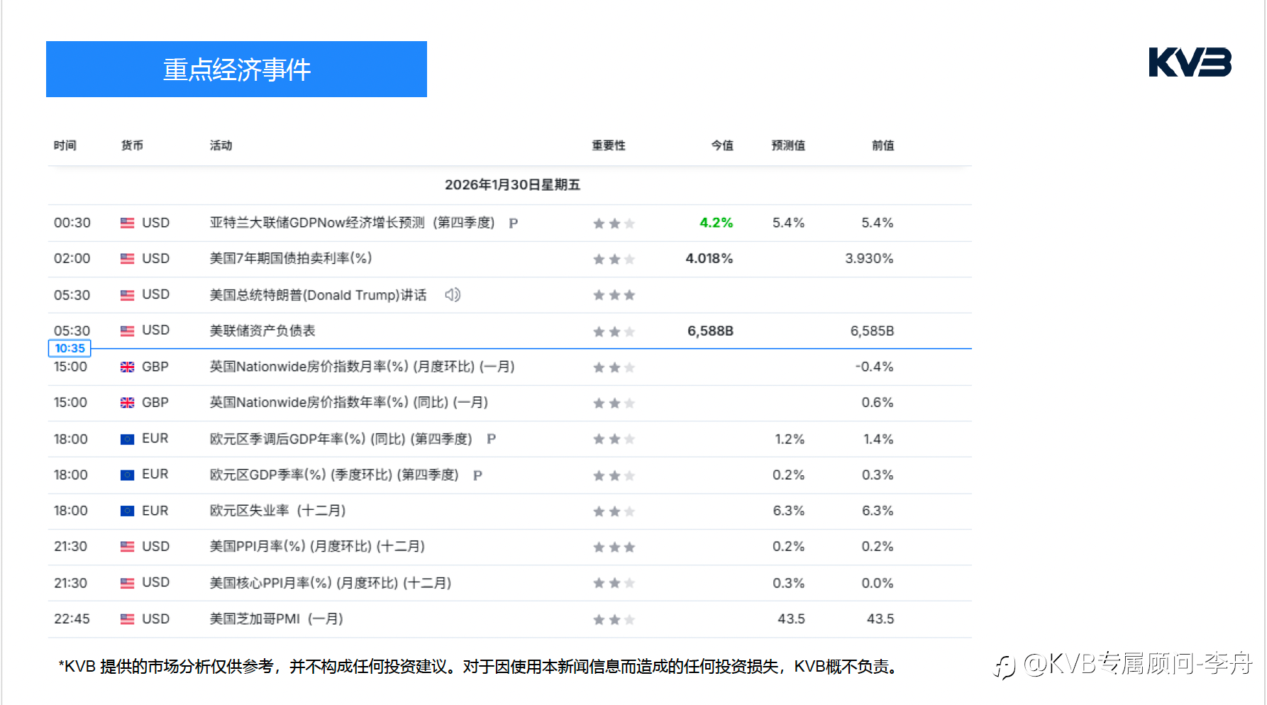The image size is (1267, 705).
Task: Click the P icon on the GDPNow row
Action: coord(514,223)
